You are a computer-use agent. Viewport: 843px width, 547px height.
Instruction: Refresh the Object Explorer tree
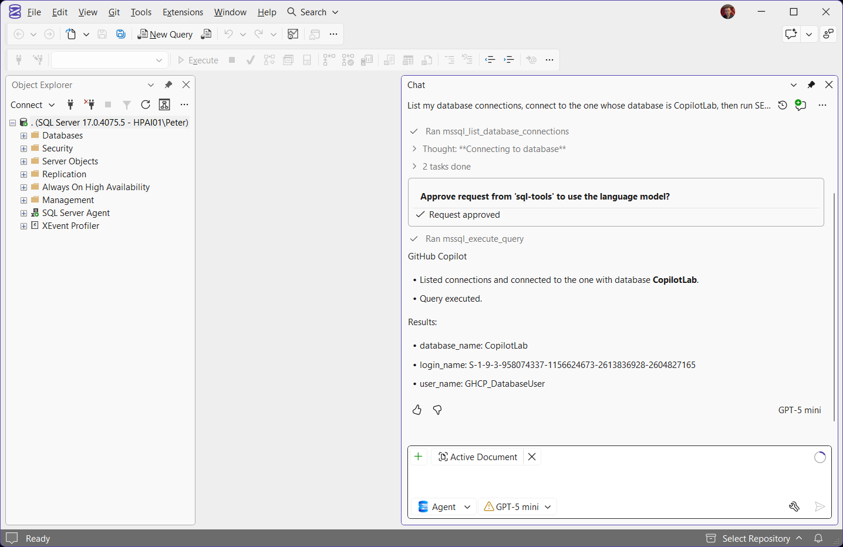(x=146, y=104)
